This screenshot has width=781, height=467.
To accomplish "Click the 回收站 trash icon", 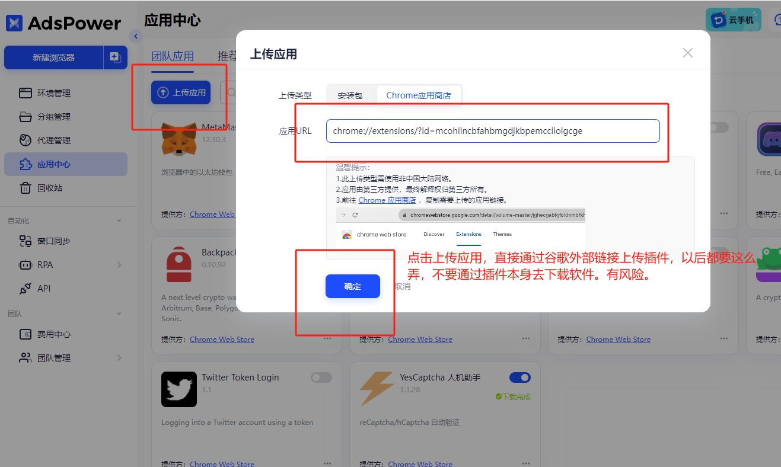I will pyautogui.click(x=25, y=188).
